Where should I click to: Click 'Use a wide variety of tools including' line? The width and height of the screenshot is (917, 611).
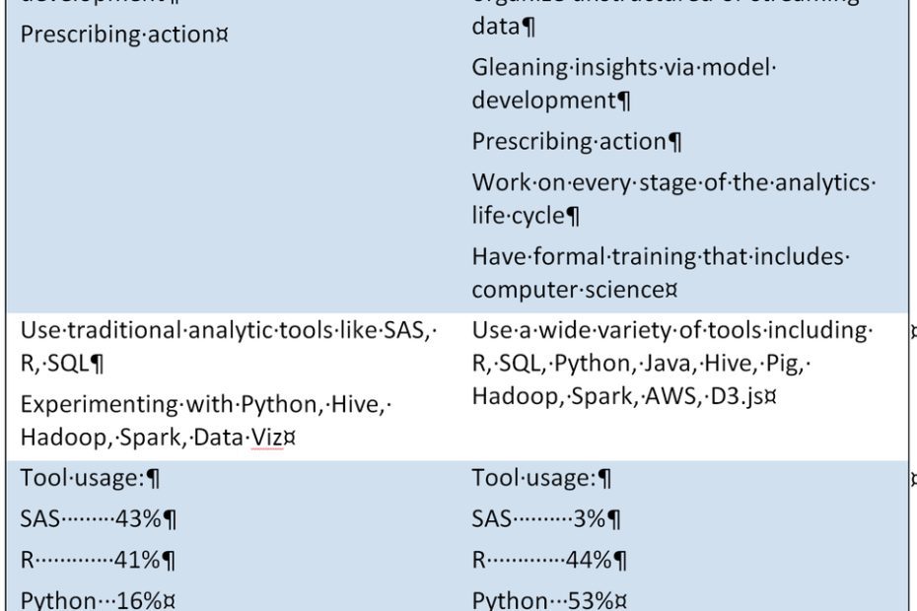[x=670, y=330]
